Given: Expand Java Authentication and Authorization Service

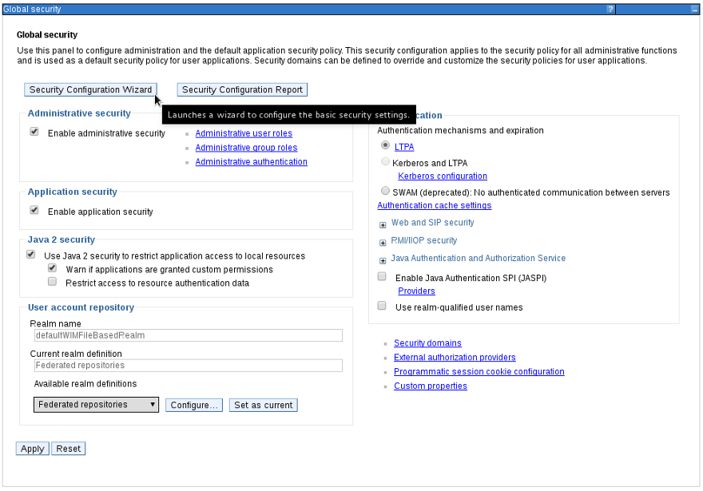Looking at the screenshot, I should (x=383, y=261).
